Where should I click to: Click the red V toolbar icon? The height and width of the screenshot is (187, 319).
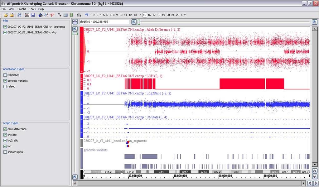(x=52, y=15)
